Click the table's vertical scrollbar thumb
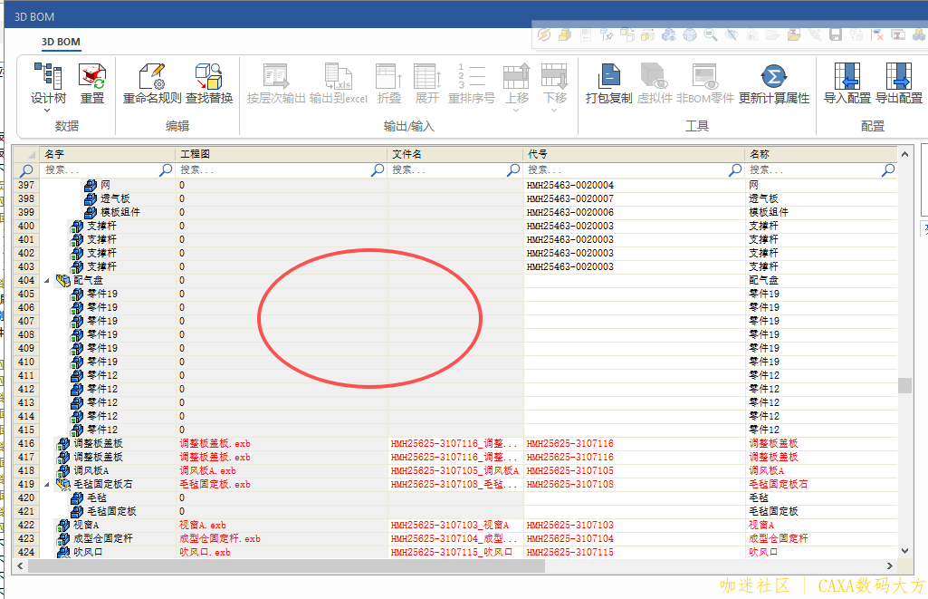 coord(904,386)
